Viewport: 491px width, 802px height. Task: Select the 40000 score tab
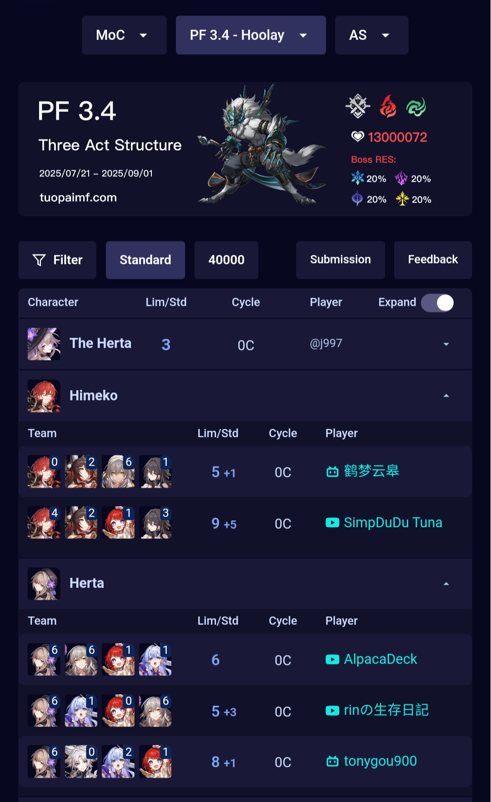226,260
